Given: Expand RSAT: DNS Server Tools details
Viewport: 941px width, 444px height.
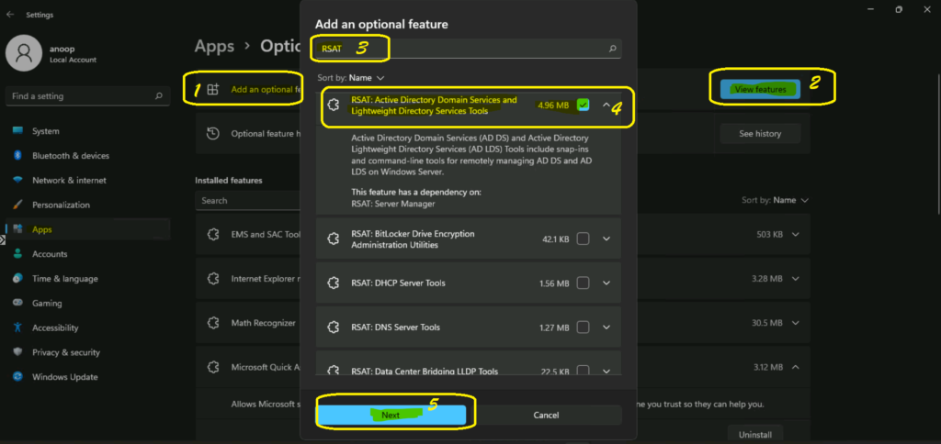Looking at the screenshot, I should tap(607, 327).
